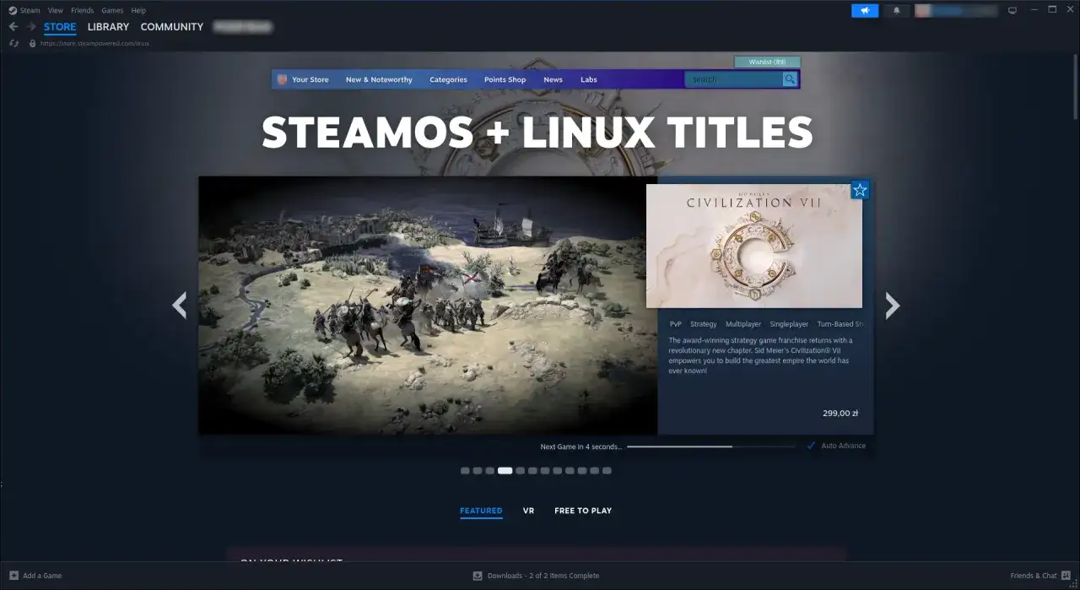The image size is (1080, 590).
Task: Select the highlighted fourth carousel dot
Action: coord(505,470)
